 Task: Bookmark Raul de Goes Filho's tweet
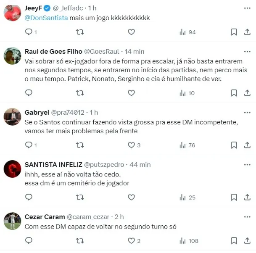point(234,93)
